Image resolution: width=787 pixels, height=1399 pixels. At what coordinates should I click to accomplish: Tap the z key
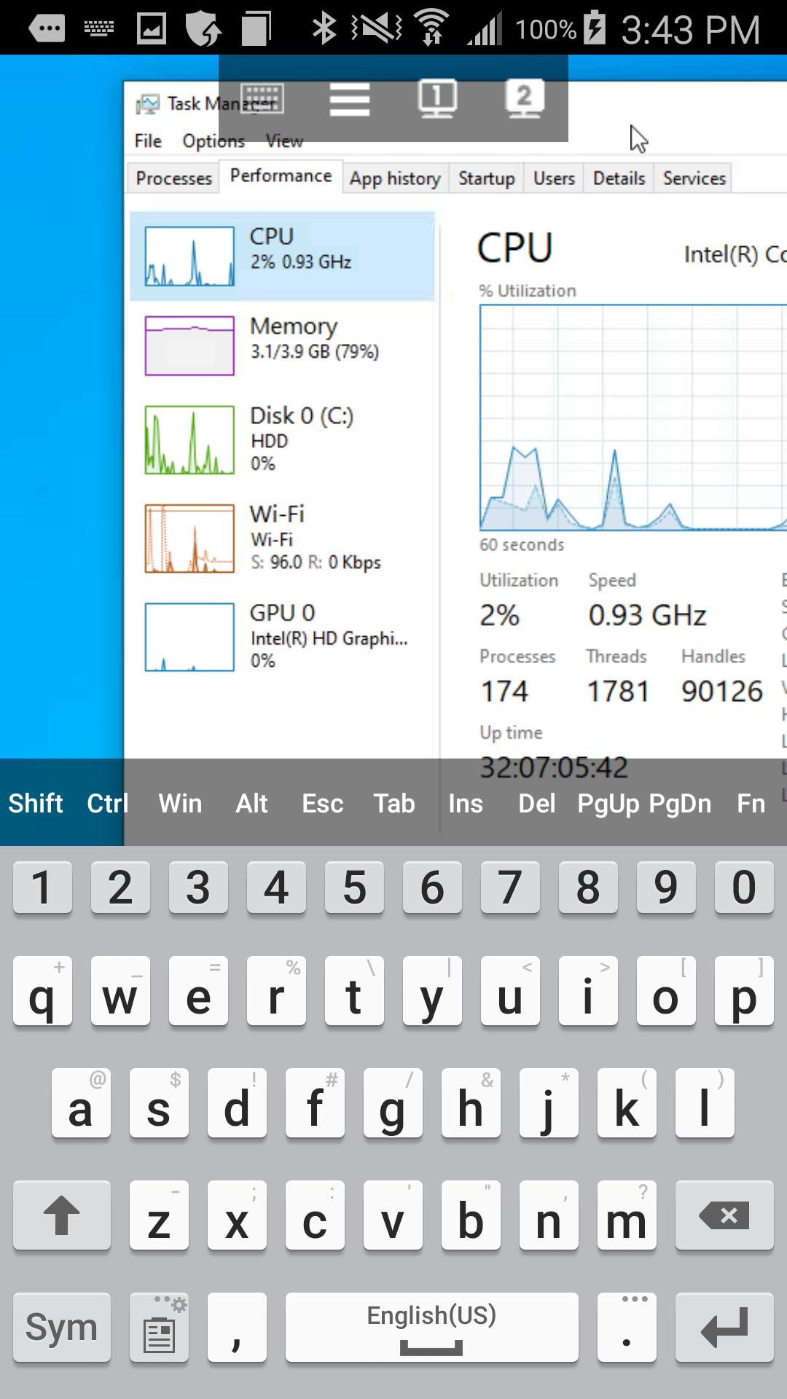159,1215
